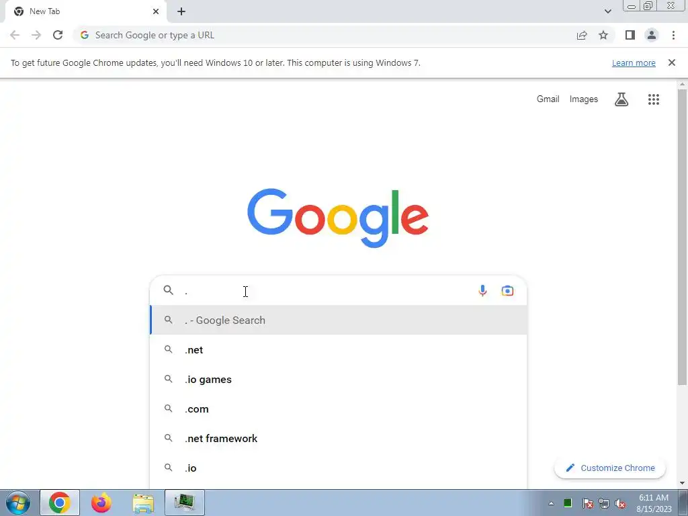The height and width of the screenshot is (516, 688).
Task: Click Chrome icon in the taskbar
Action: pos(60,503)
